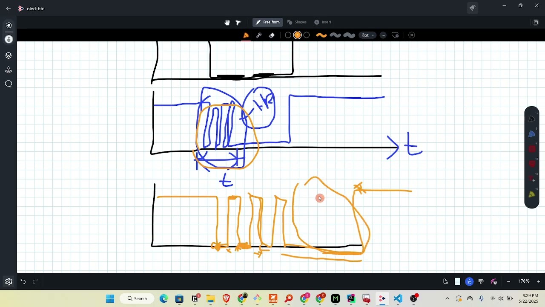Viewport: 545px width, 307px height.
Task: Choose the third empty color slot
Action: click(307, 35)
